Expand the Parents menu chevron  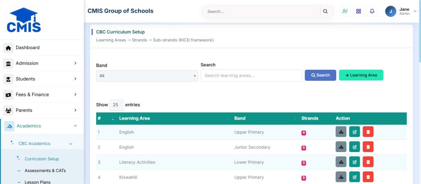(x=75, y=110)
